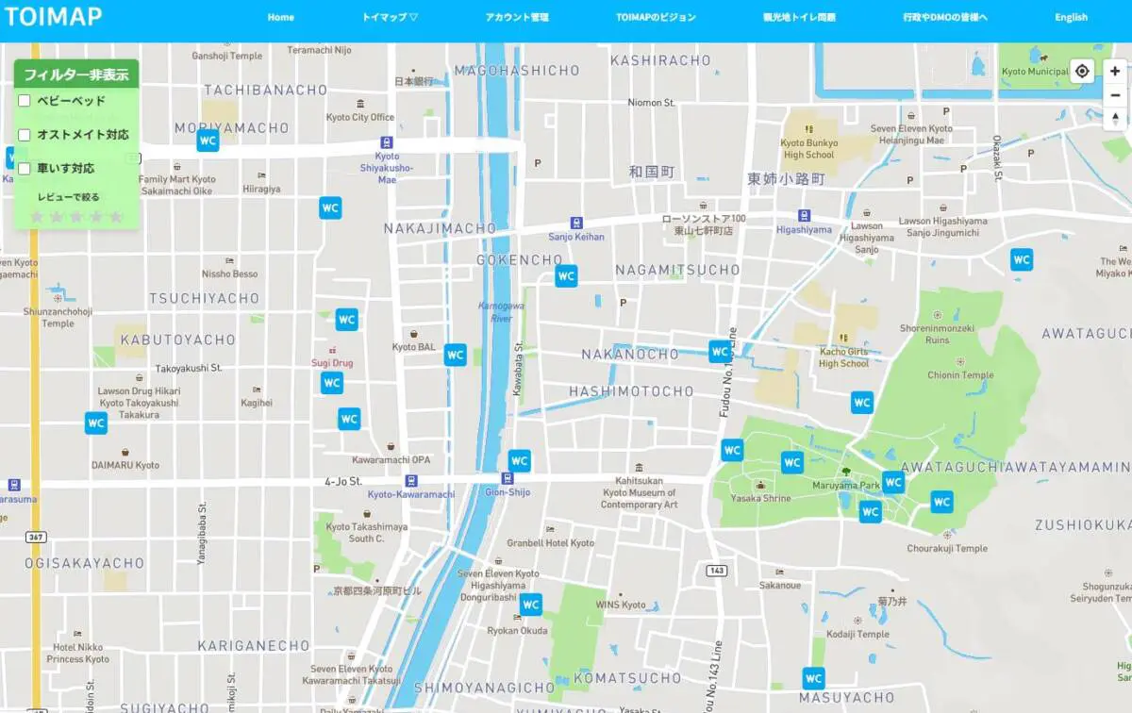
Task: Select WC marker left of Kagihei
Action: click(331, 383)
